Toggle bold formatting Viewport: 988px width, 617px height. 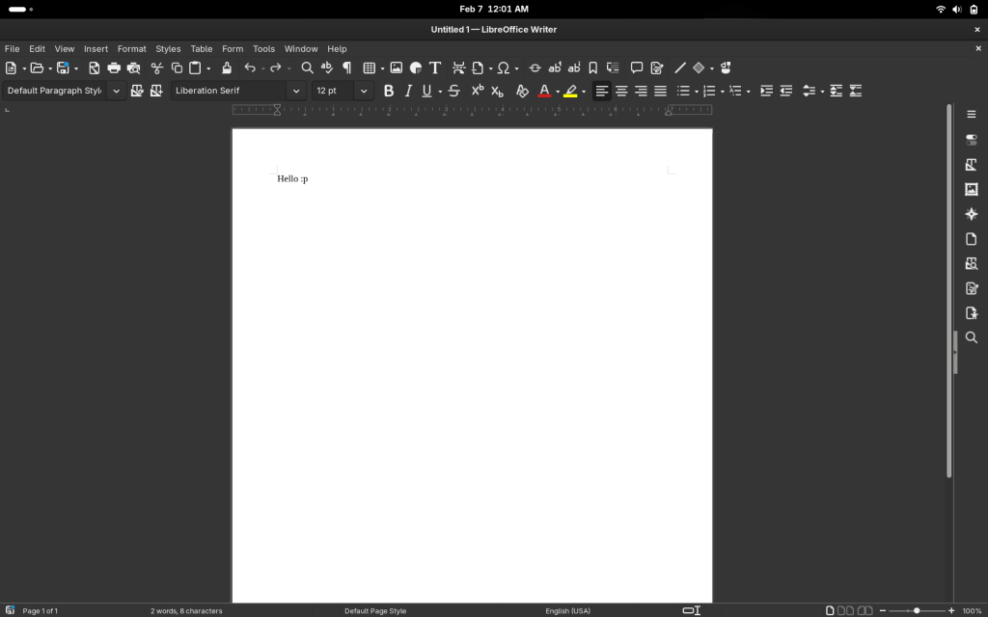pos(389,91)
